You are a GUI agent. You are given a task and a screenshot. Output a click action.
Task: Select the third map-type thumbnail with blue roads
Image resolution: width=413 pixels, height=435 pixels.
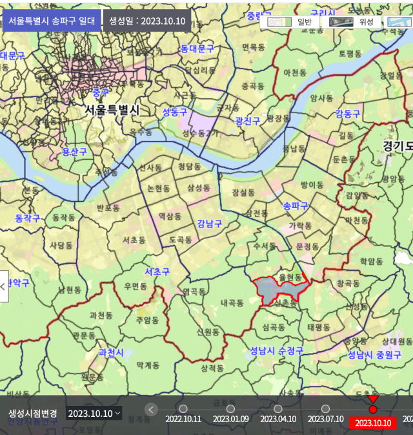399,21
